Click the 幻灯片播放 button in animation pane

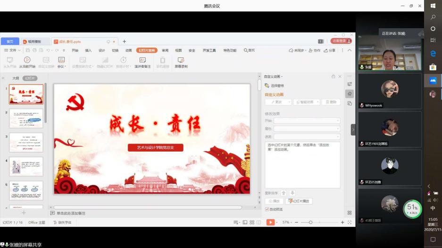tap(299, 201)
